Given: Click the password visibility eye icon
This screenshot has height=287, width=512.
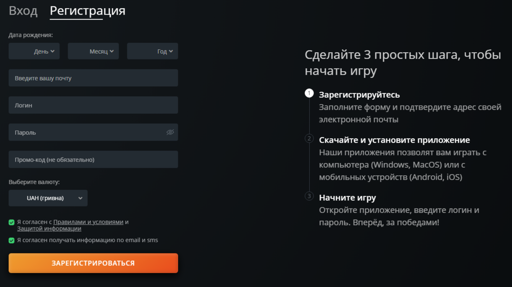Looking at the screenshot, I should click(x=169, y=132).
